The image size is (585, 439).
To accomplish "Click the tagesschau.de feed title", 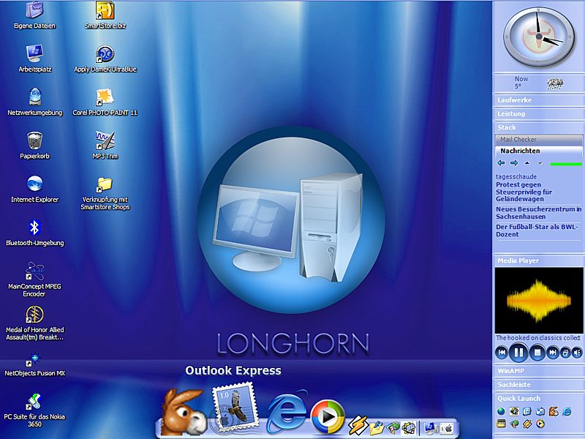I will 516,176.
